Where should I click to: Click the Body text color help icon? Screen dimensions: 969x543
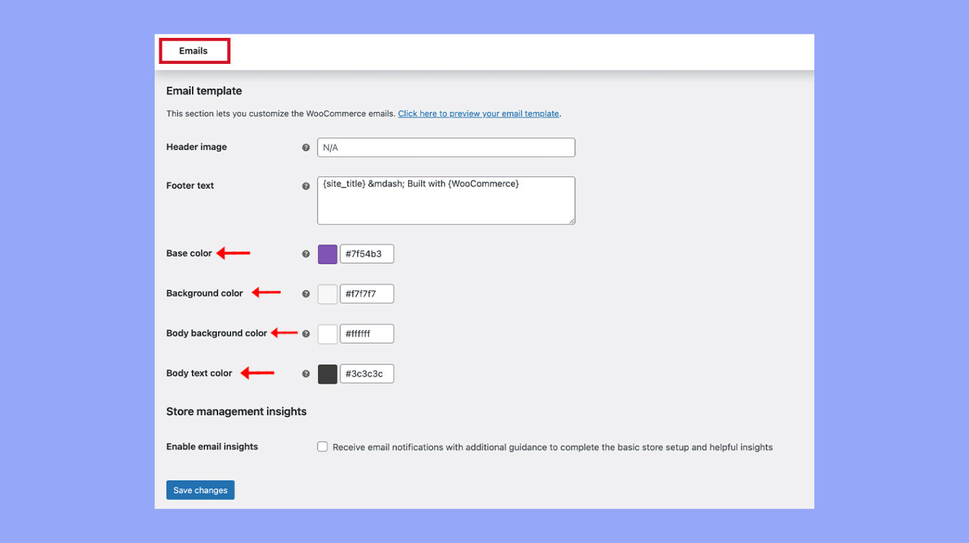(306, 373)
